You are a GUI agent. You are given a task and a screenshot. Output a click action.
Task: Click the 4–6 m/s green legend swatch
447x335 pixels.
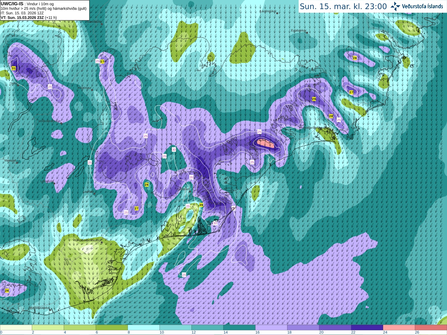pos(80,328)
